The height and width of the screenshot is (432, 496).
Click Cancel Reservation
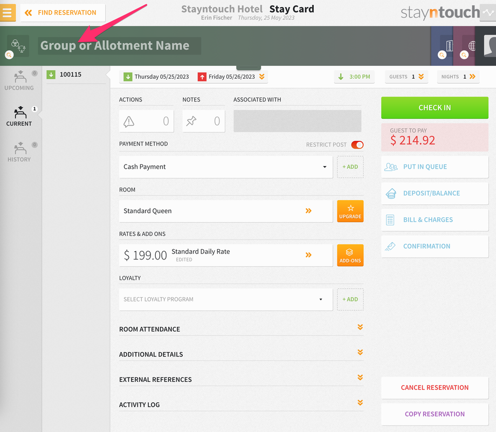tap(435, 388)
